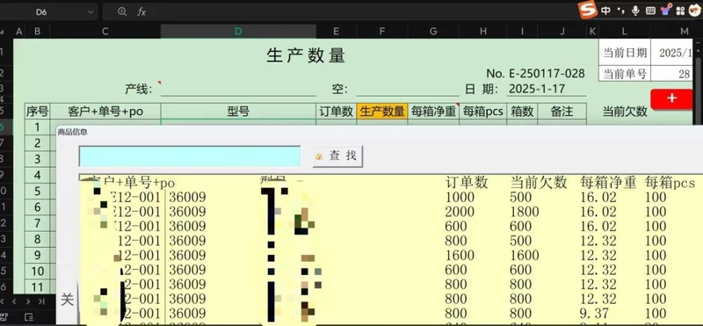Select the 当前日期 label cell
The height and width of the screenshot is (326, 703).
[625, 53]
